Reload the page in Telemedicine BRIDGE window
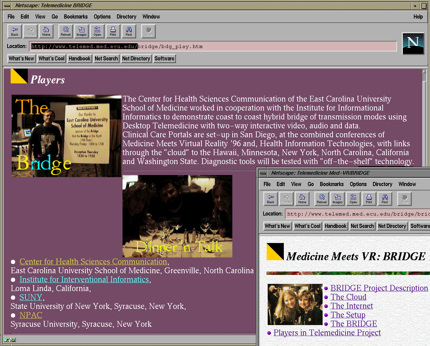Viewport: 430px width, 346px height. (66, 31)
